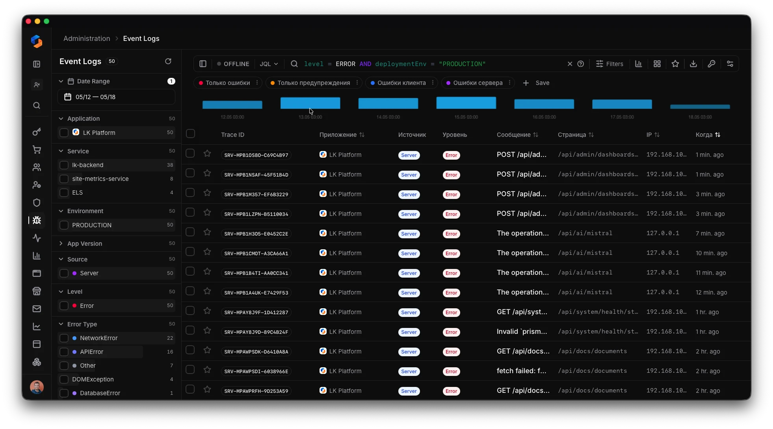The image size is (773, 429).
Task: Open query help question mark icon
Action: pyautogui.click(x=581, y=64)
